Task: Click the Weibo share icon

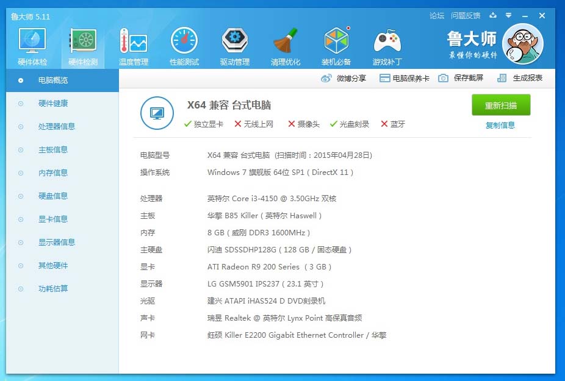Action: click(x=326, y=78)
